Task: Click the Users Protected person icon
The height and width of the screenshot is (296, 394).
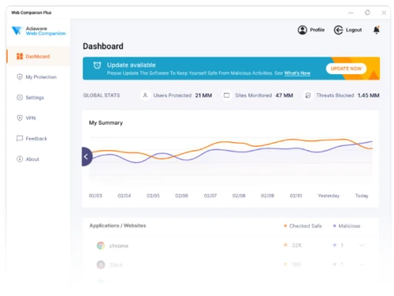Action: tap(145, 96)
